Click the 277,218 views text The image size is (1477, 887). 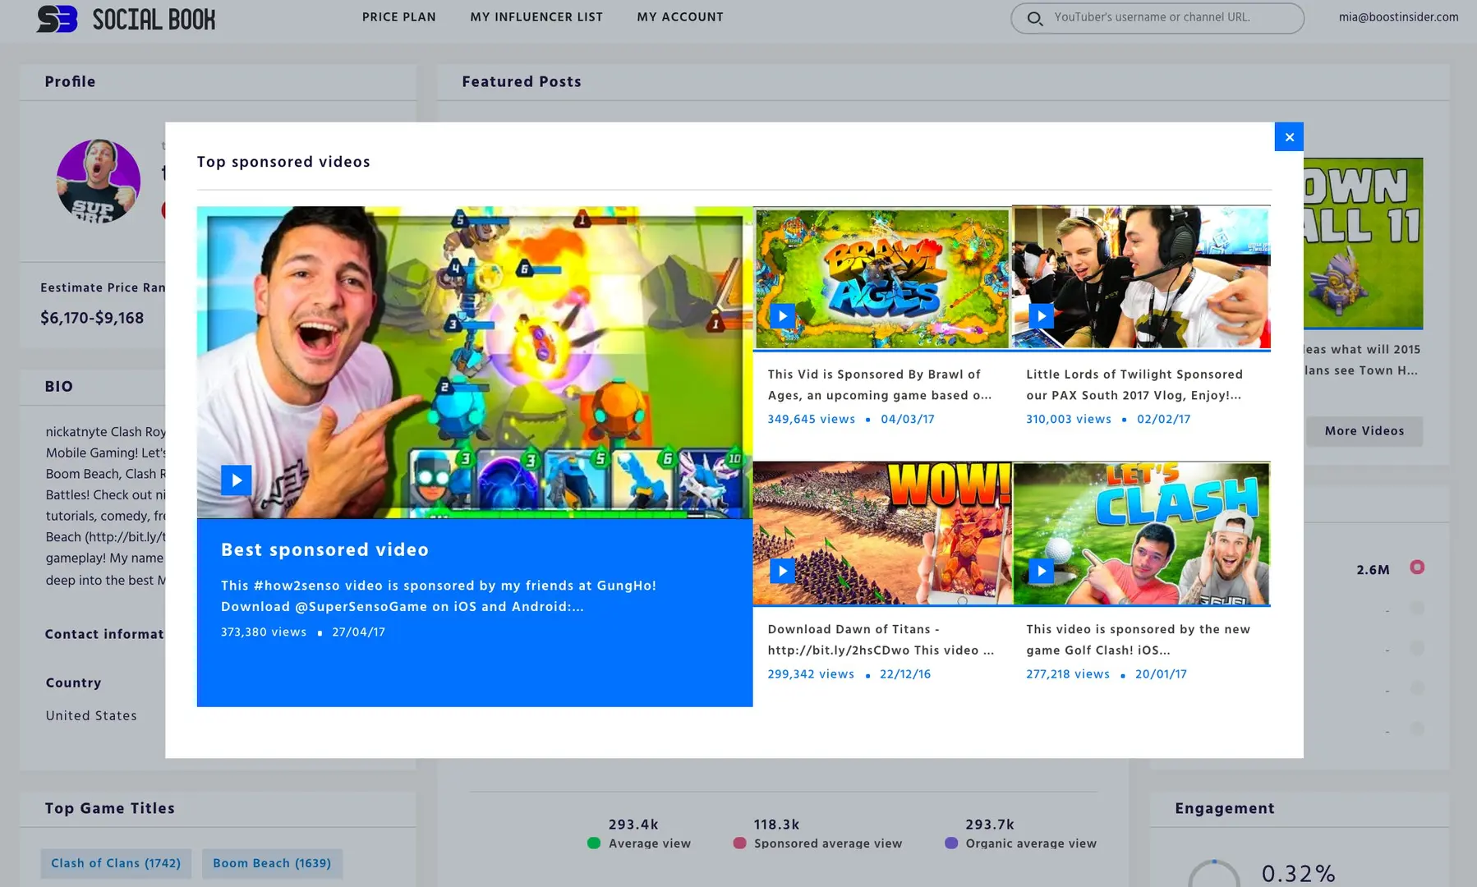click(x=1068, y=674)
